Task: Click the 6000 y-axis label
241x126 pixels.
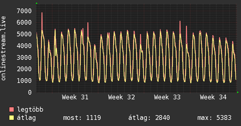Action: tap(24, 23)
